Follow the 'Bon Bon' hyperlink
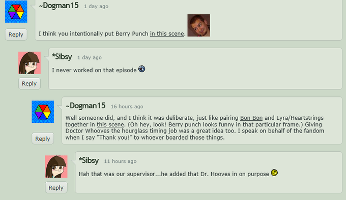This screenshot has width=346, height=200. coord(251,118)
